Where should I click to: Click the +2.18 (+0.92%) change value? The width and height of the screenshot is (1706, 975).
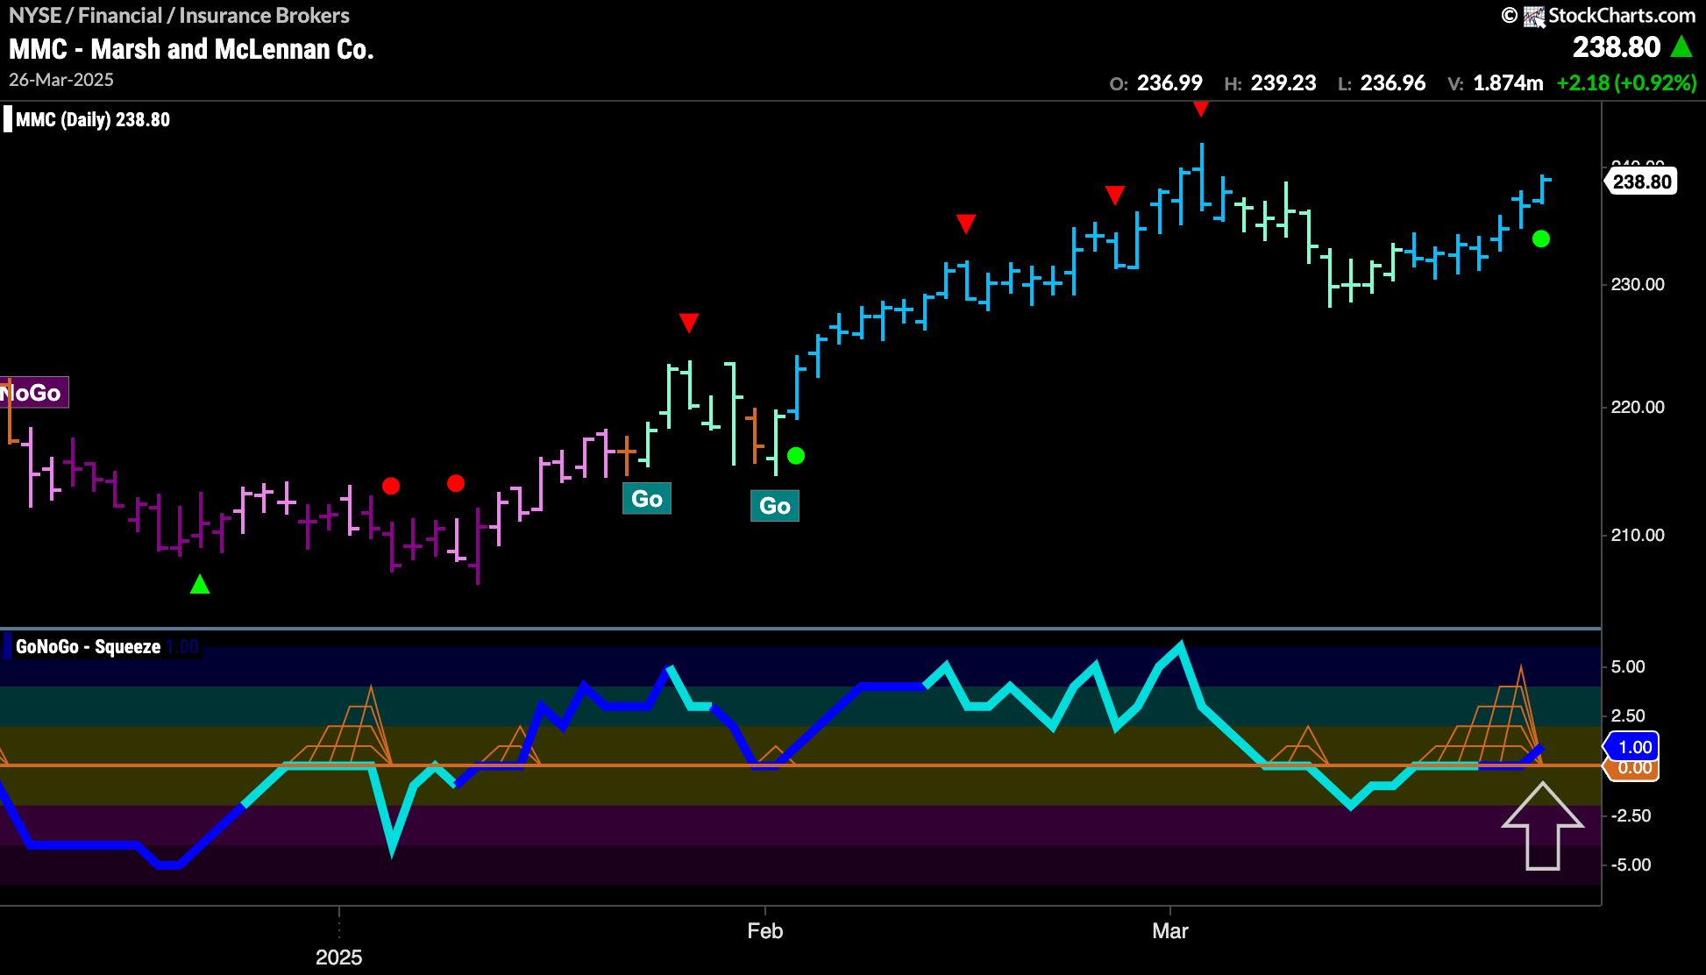pos(1627,83)
